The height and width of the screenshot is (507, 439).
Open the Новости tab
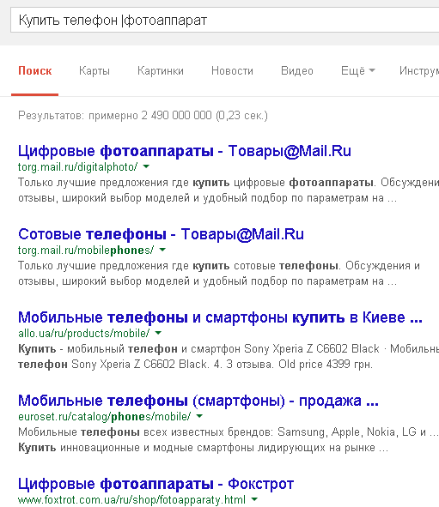point(232,71)
